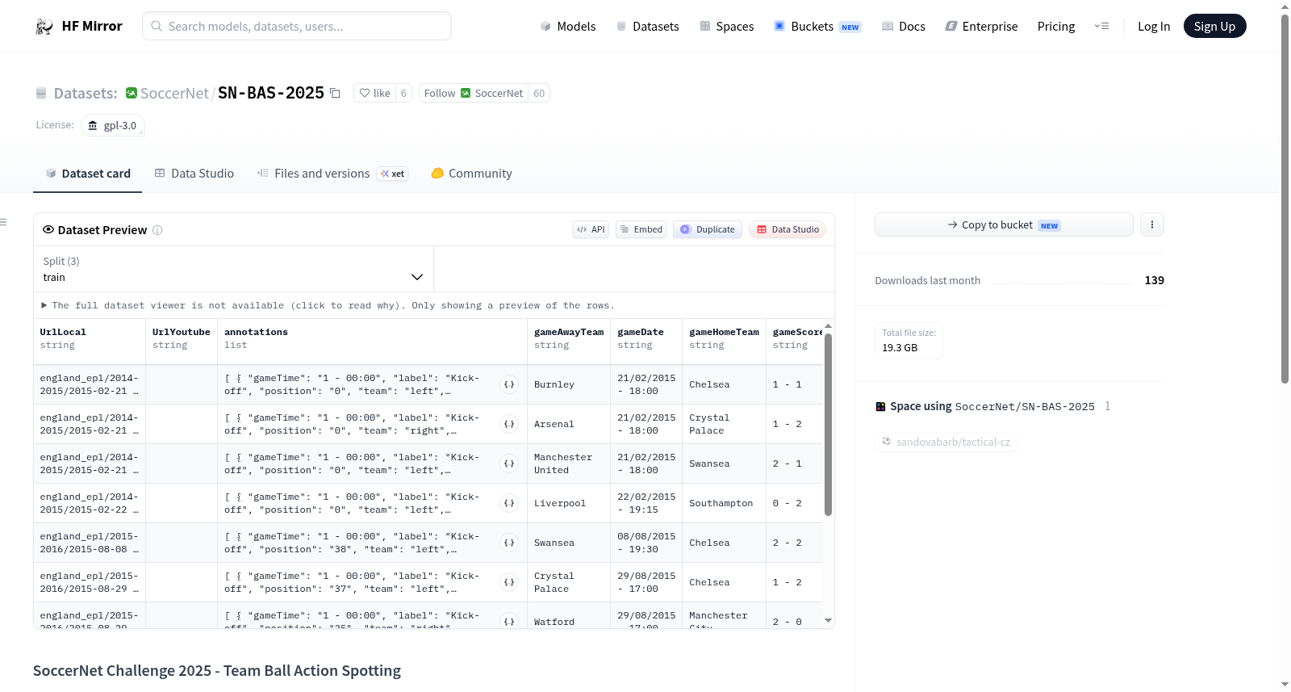Expand annotations JSON for the Liverpool row

(509, 503)
